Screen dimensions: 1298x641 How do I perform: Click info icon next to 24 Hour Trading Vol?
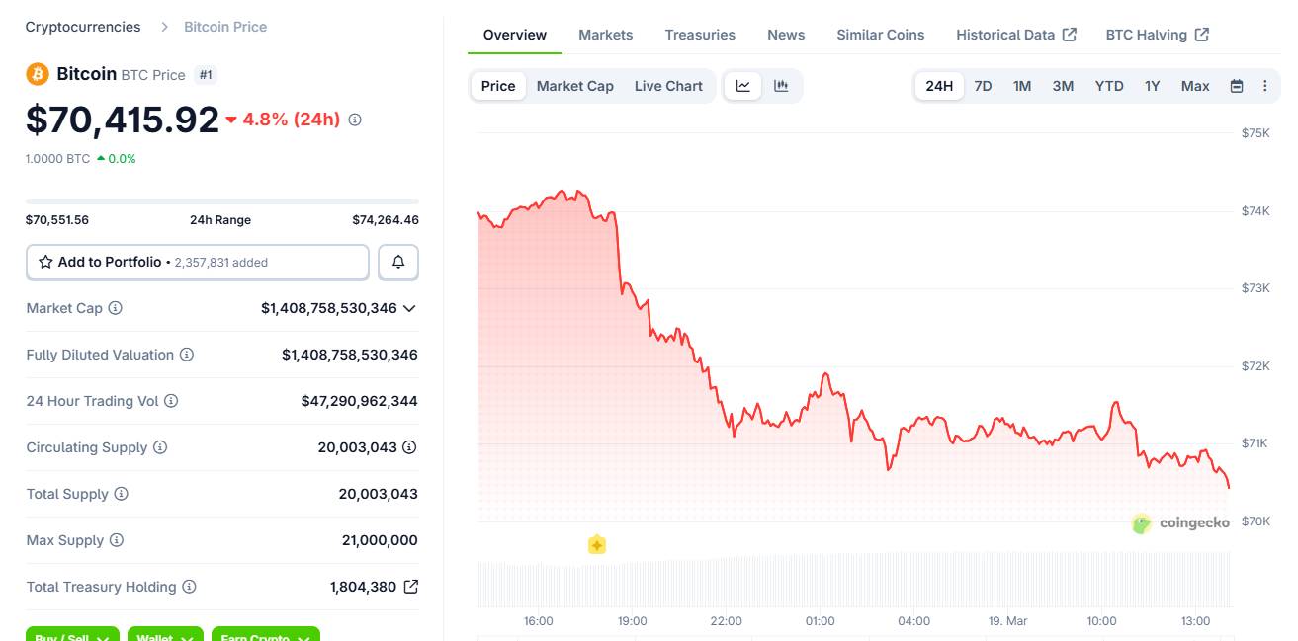click(171, 401)
